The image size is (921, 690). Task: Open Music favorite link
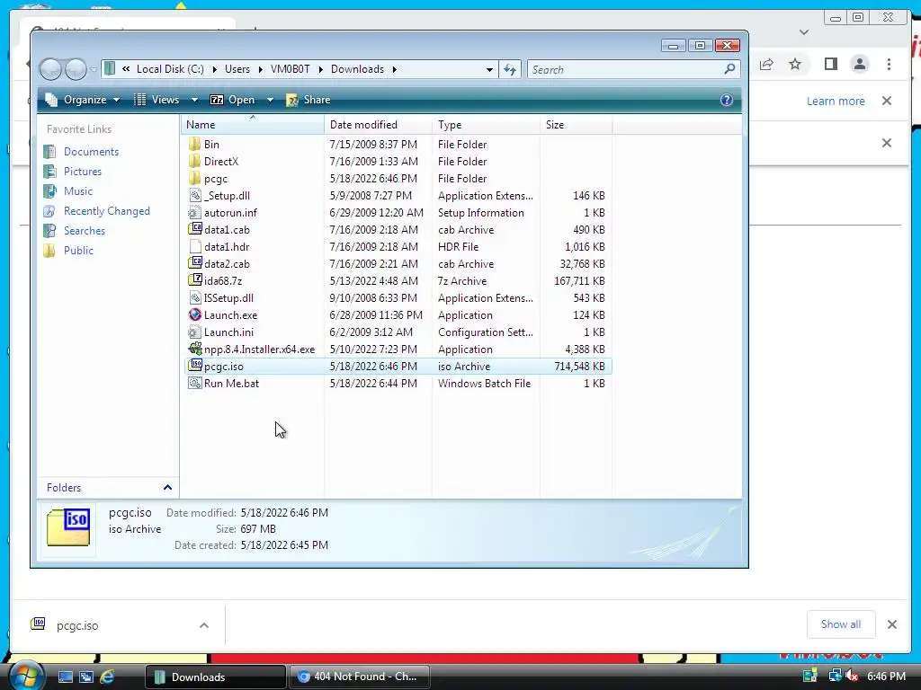point(78,191)
